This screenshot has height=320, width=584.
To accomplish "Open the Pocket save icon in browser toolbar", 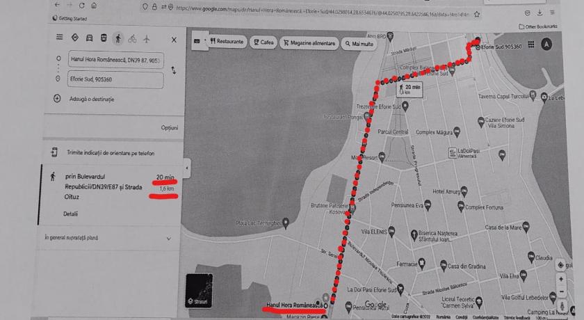I will [x=528, y=13].
